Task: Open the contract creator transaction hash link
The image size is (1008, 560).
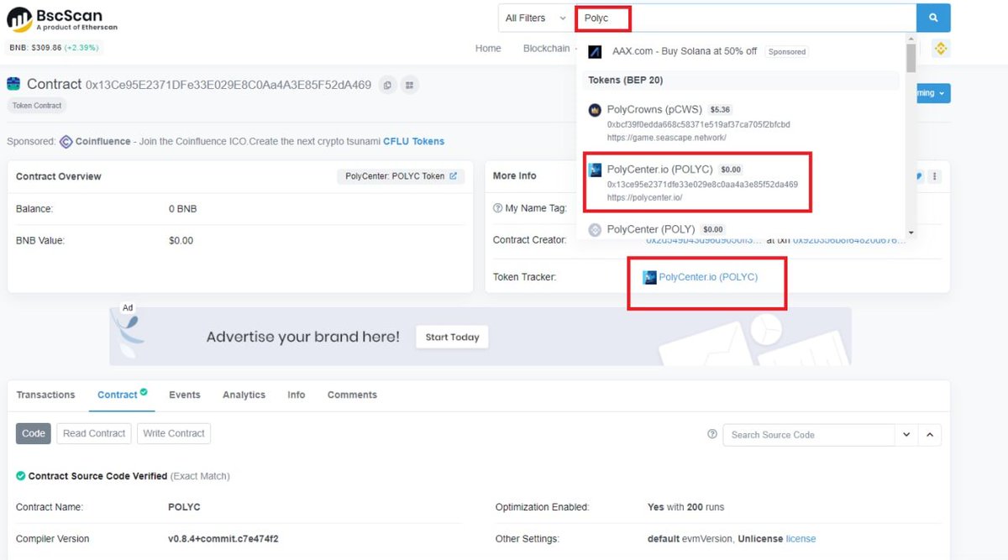Action: pos(849,240)
